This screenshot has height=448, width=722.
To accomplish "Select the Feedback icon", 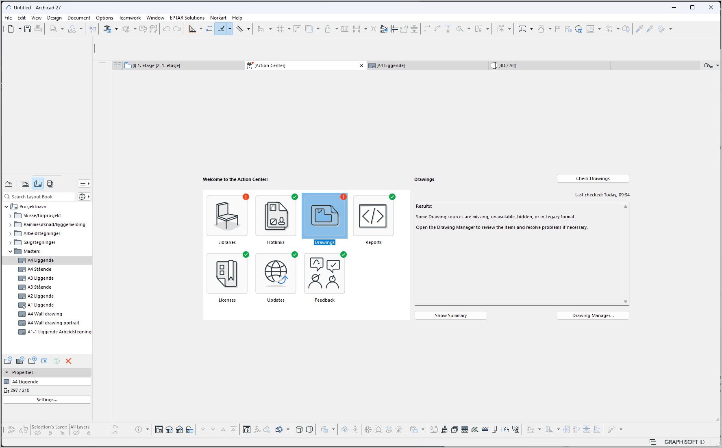I will 324,274.
